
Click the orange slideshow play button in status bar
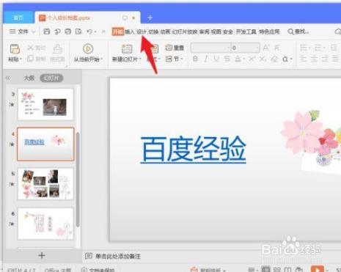click(318, 269)
